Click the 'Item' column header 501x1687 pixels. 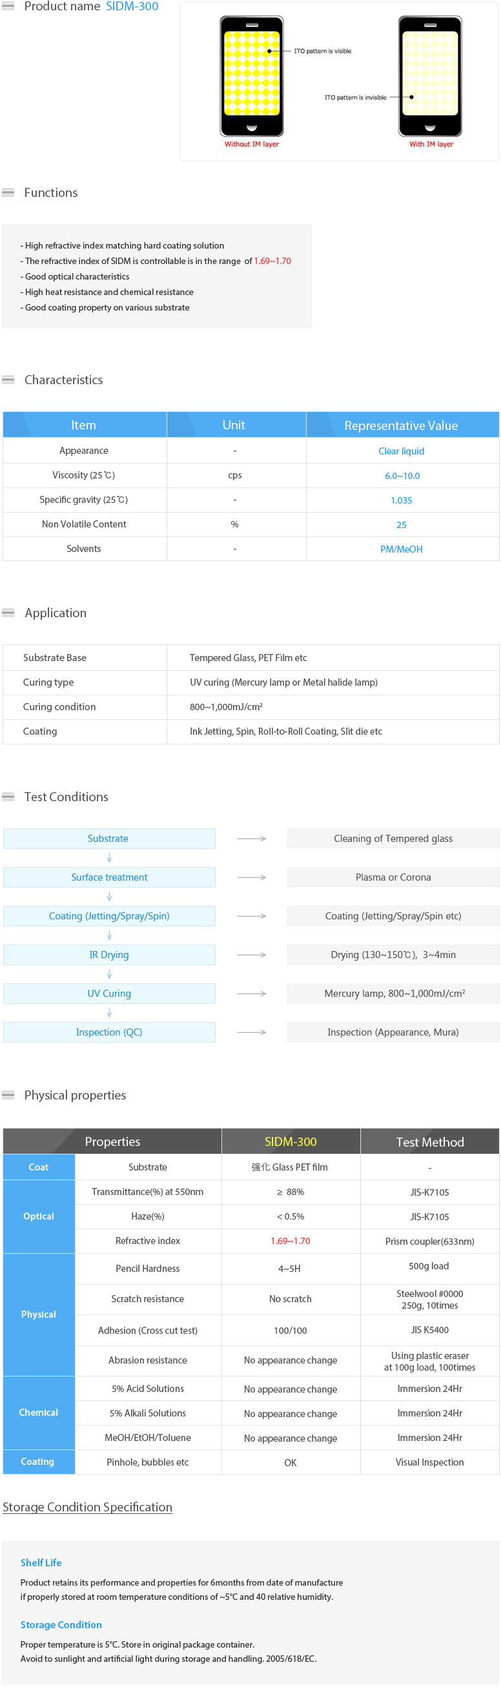(x=84, y=425)
